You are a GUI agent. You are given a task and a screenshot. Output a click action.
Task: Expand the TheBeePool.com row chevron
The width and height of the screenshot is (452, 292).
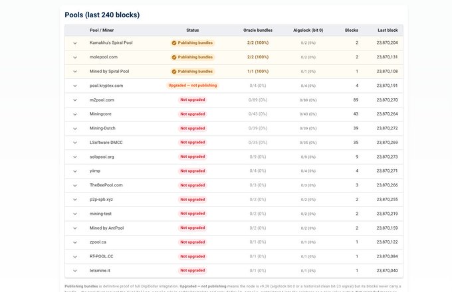point(75,186)
